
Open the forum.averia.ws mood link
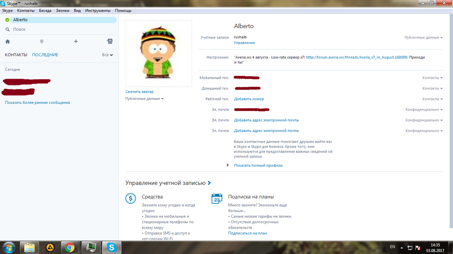pyautogui.click(x=357, y=57)
